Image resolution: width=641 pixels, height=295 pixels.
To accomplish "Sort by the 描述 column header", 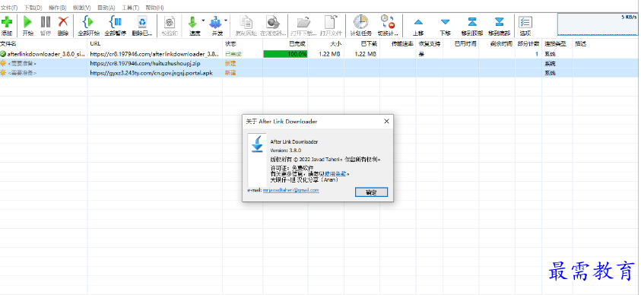I will pyautogui.click(x=606, y=44).
